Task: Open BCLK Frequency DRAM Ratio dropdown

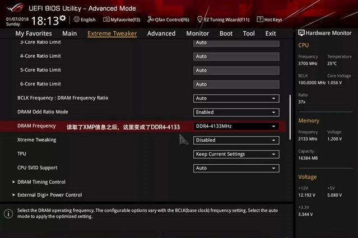Action: [x=236, y=98]
